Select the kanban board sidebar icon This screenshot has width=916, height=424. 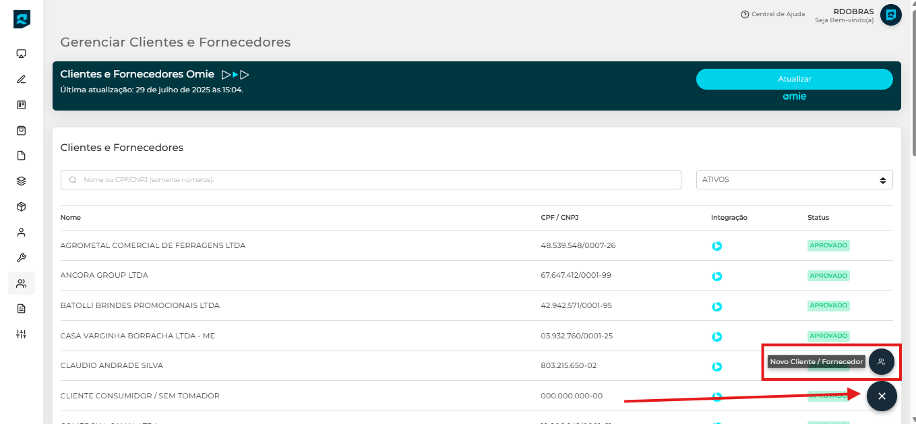pos(21,105)
